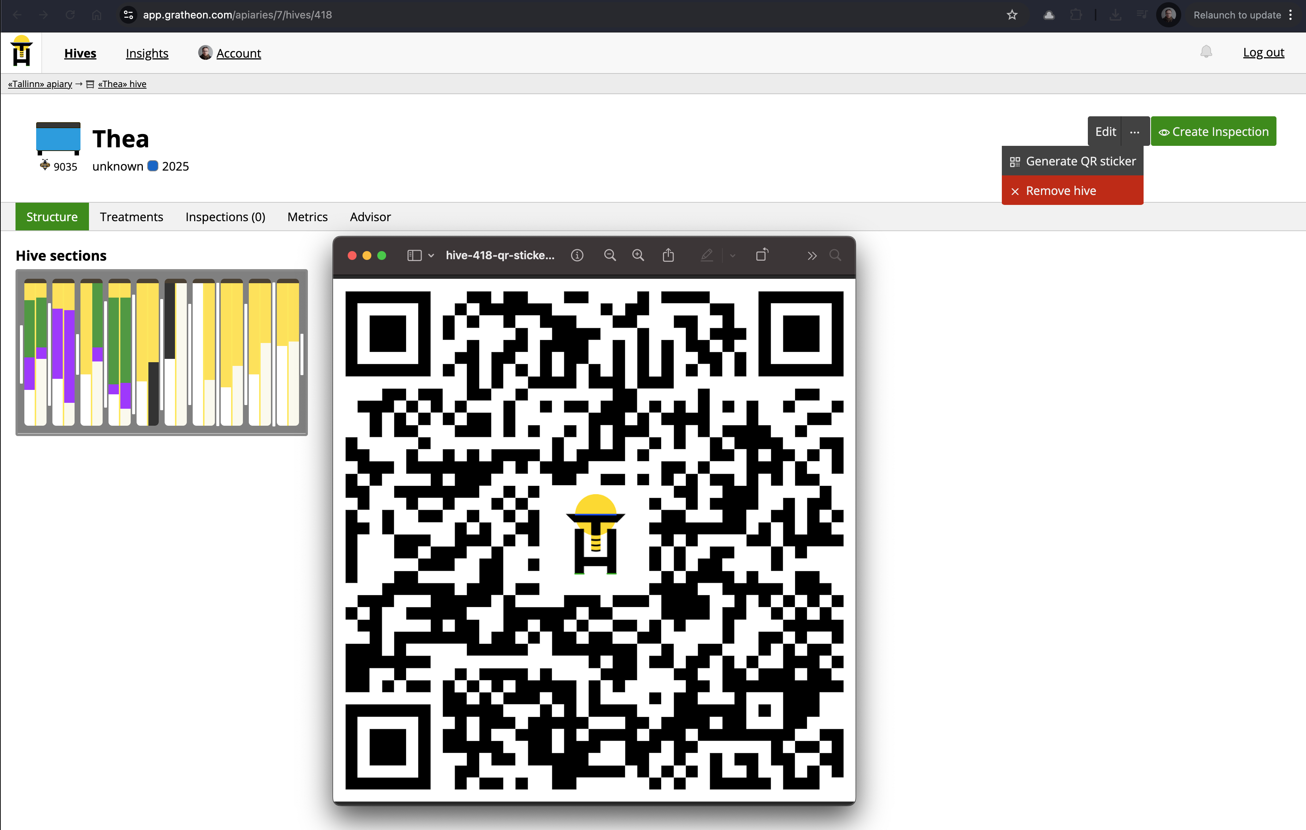Open search in Preview window
Image resolution: width=1306 pixels, height=830 pixels.
(x=835, y=255)
